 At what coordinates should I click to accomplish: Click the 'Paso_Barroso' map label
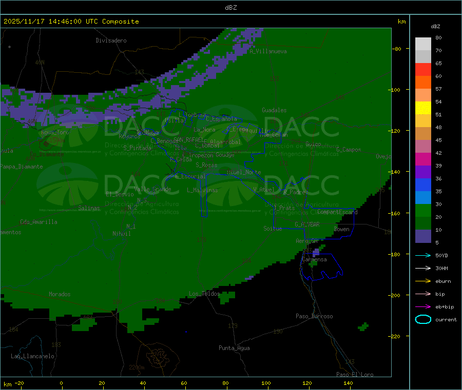pos(314,316)
